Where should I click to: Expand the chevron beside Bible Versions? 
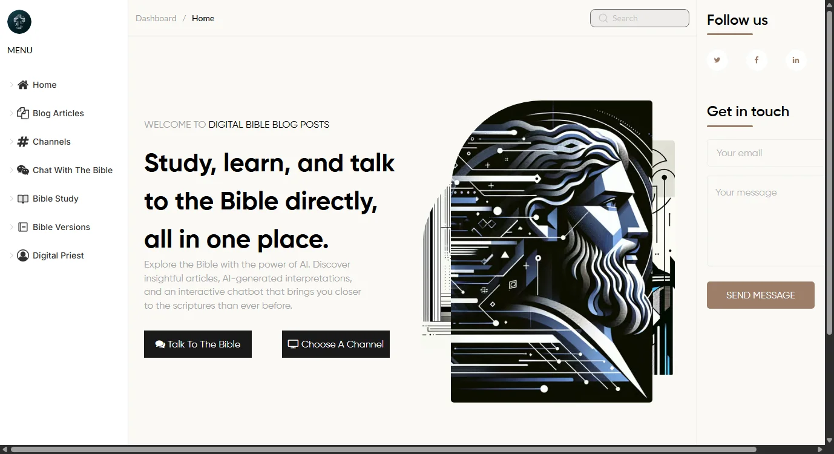coord(11,227)
